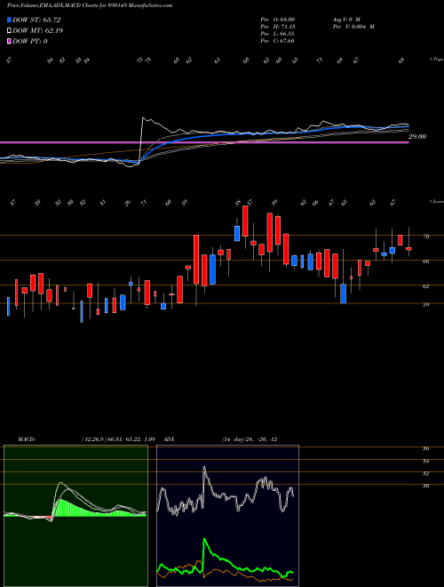Click the 'Pre V: 0.004 M' value
The width and height of the screenshot is (444, 587).
click(353, 27)
